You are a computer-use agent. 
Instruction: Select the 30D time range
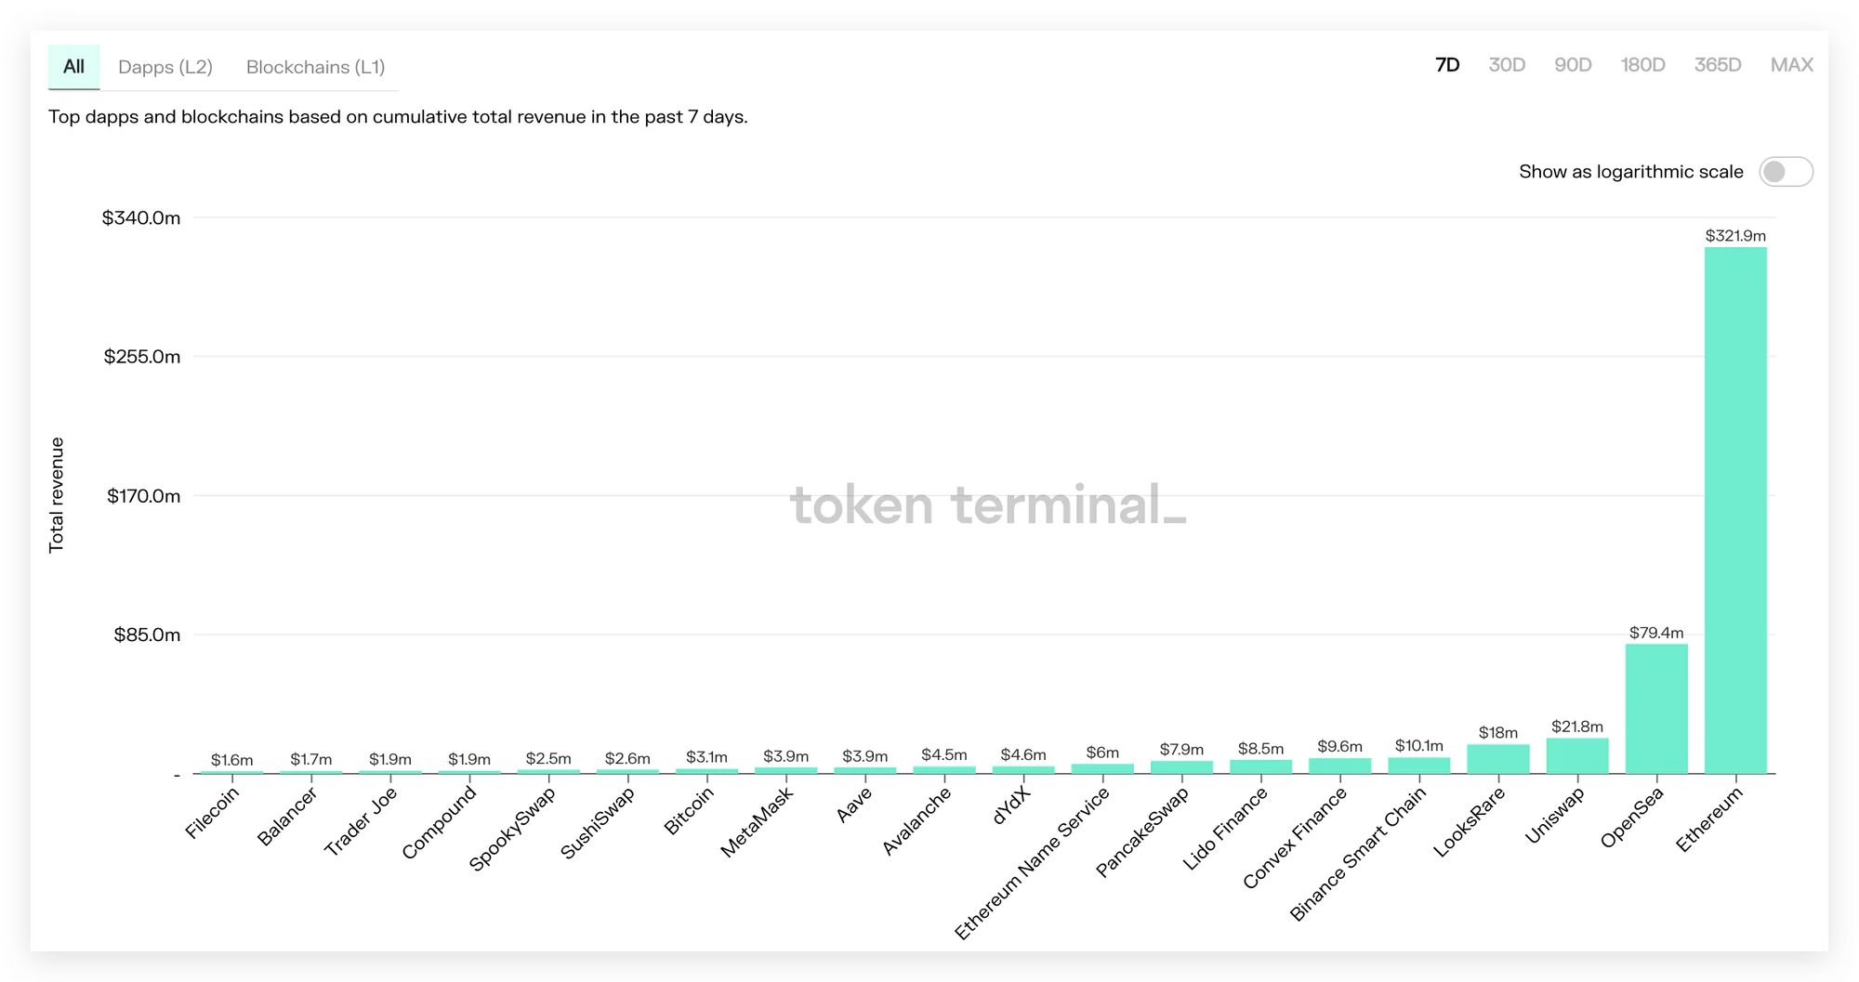(1507, 65)
